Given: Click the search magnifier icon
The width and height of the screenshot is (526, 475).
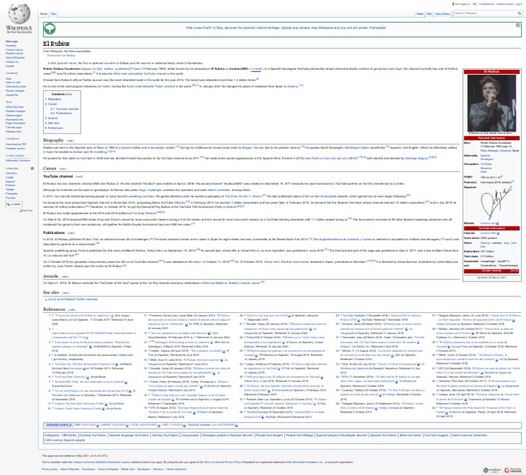Looking at the screenshot, I should 518,13.
